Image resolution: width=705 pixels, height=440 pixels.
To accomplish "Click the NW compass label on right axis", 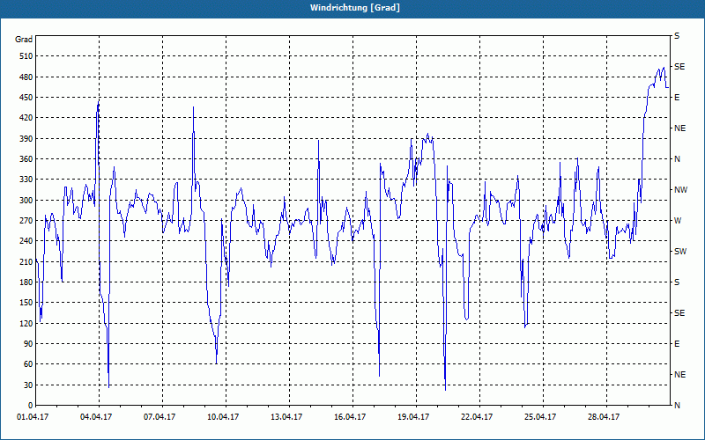I will tap(680, 190).
